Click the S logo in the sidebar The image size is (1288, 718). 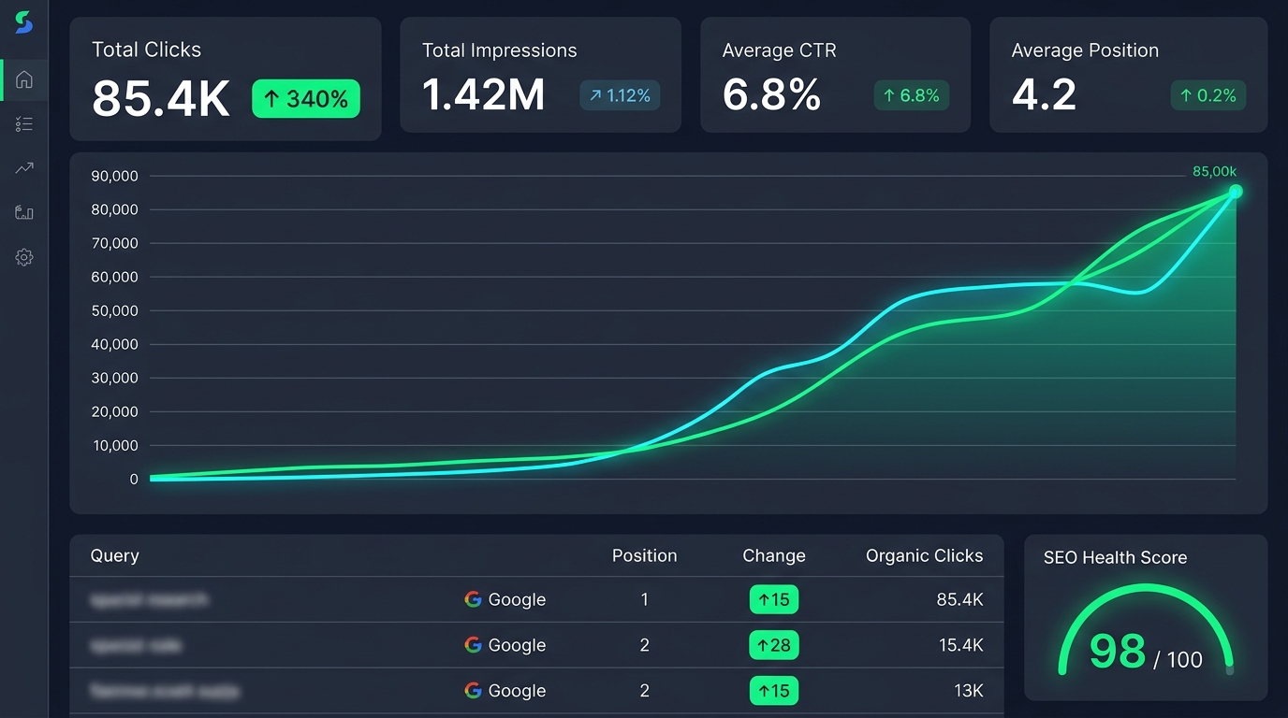click(24, 23)
